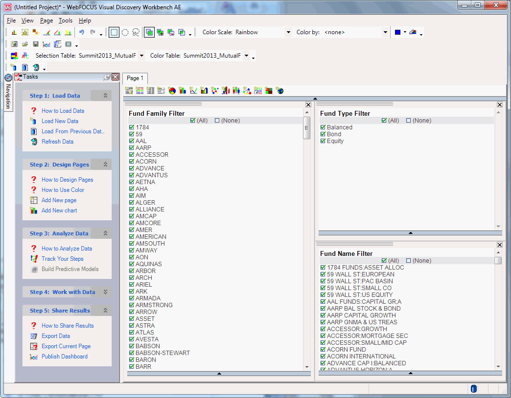511x398 pixels.
Task: Add a scatter plot to the page
Action: (215, 91)
